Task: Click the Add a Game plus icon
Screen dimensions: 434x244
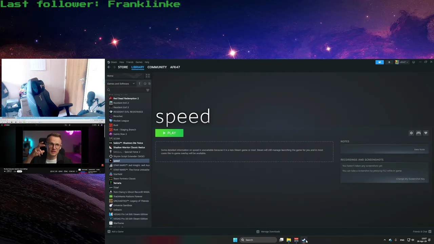Action: (109, 231)
